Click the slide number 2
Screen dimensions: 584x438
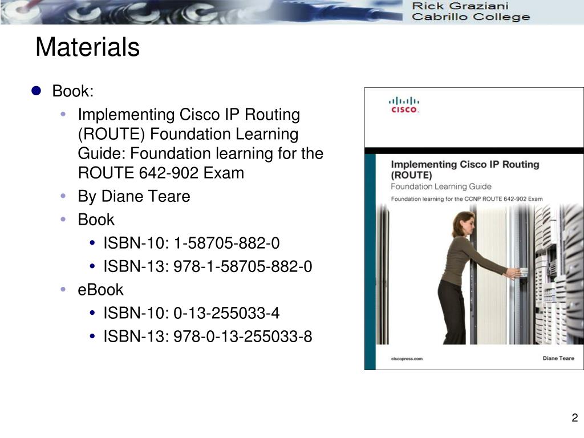(x=575, y=417)
